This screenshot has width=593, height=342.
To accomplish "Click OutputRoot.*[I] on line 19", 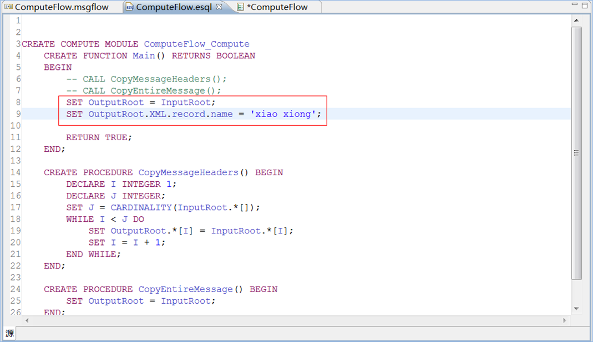I will point(151,231).
